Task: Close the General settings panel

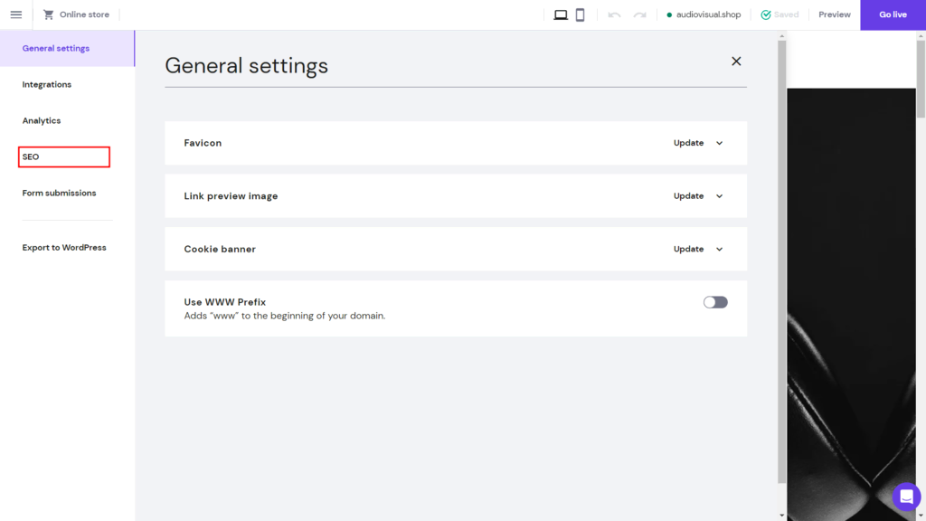Action: 736,62
